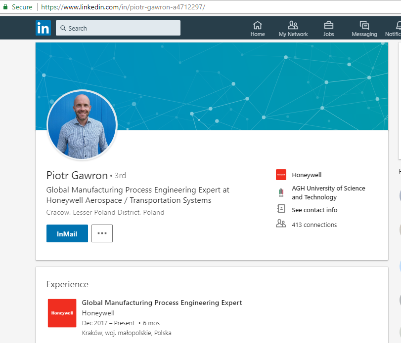Click the Honeywell name under Experience
This screenshot has width=401, height=343.
(x=98, y=313)
